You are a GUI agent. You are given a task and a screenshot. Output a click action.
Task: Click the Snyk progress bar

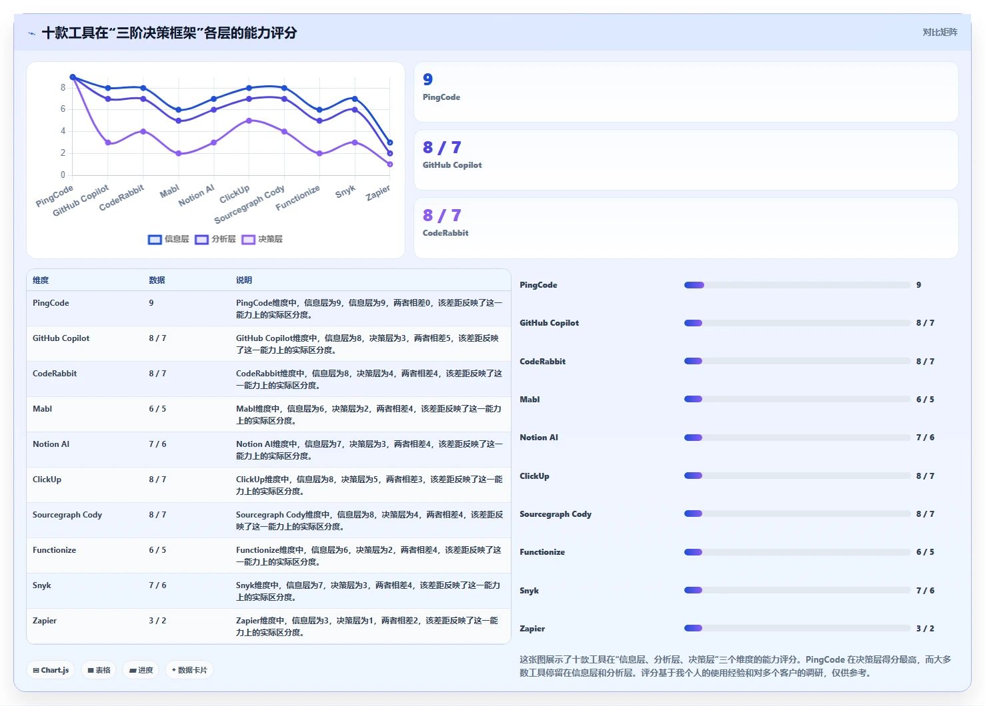(x=797, y=590)
